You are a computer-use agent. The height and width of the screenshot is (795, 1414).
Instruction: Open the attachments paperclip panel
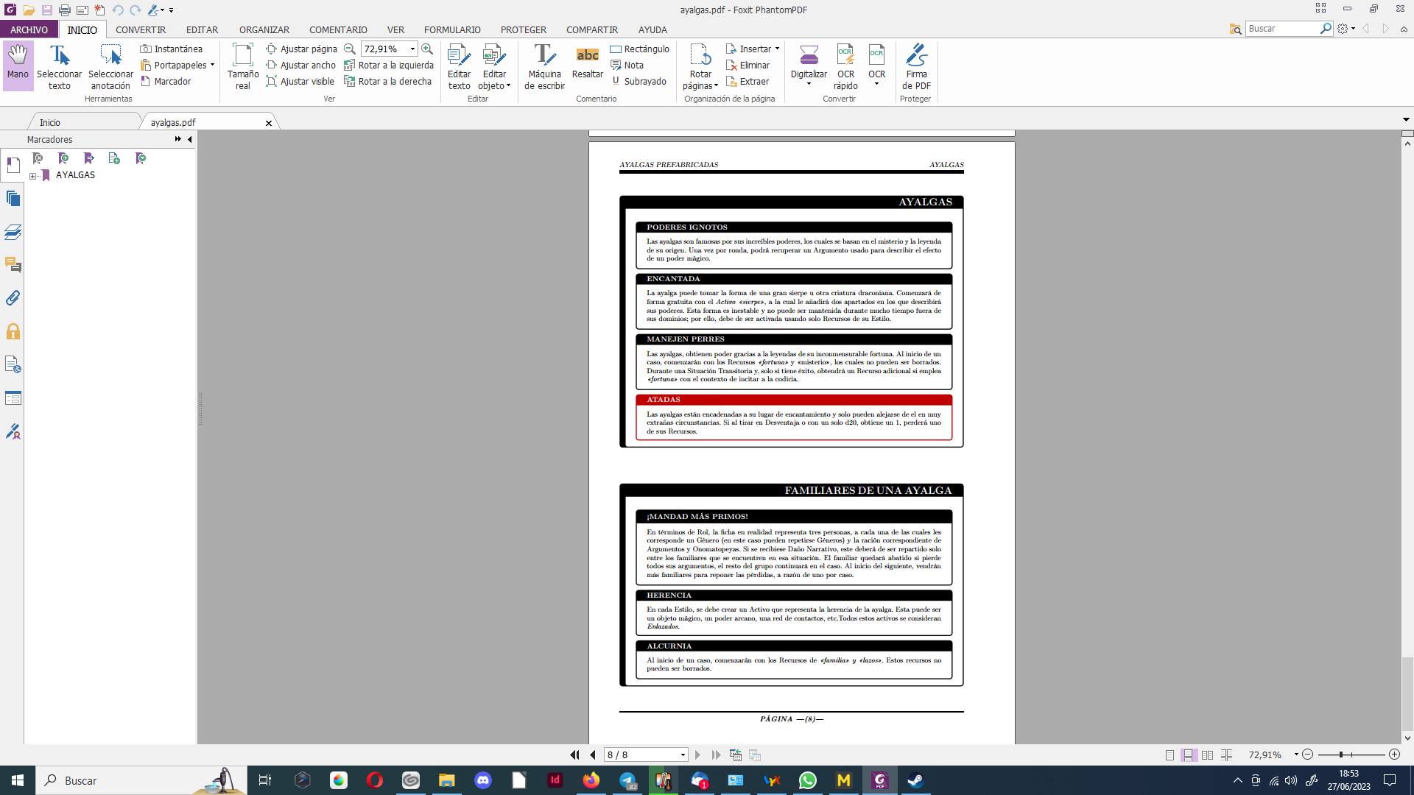pos(13,298)
